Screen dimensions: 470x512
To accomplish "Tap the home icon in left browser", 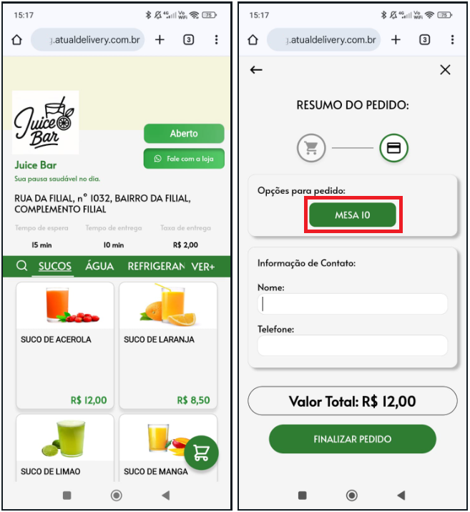I will 17,40.
